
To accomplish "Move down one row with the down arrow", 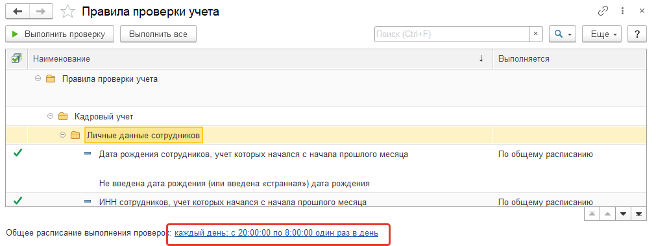I will click(x=624, y=214).
